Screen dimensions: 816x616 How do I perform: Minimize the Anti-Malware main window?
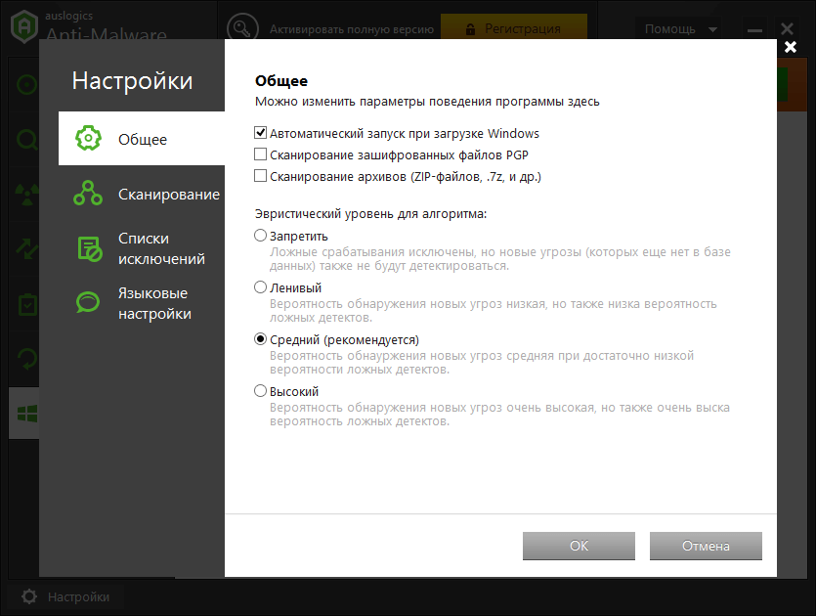(754, 30)
